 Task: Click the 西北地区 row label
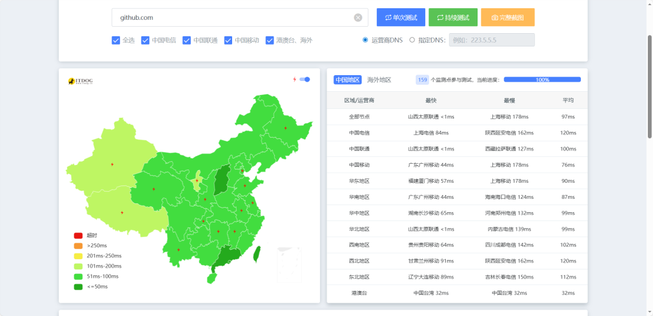tap(360, 261)
